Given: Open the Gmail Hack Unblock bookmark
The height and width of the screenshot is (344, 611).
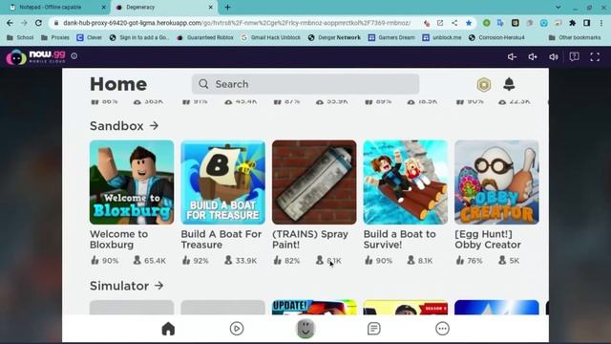Looking at the screenshot, I should pos(271,37).
